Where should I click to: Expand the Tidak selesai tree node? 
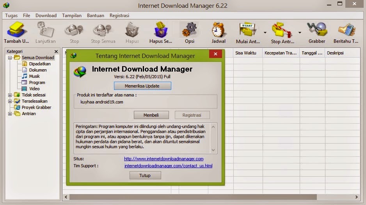(x=10, y=95)
